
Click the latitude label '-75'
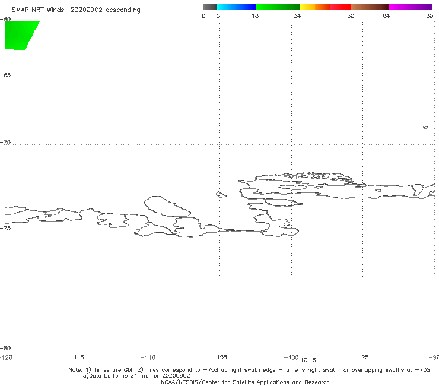(5, 228)
